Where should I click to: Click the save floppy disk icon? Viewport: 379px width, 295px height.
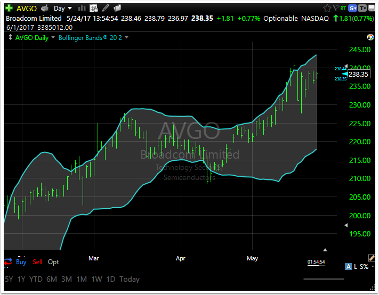pos(371,9)
